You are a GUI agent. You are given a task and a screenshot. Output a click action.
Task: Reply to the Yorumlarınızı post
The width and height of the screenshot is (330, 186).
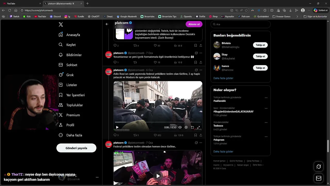116,62
